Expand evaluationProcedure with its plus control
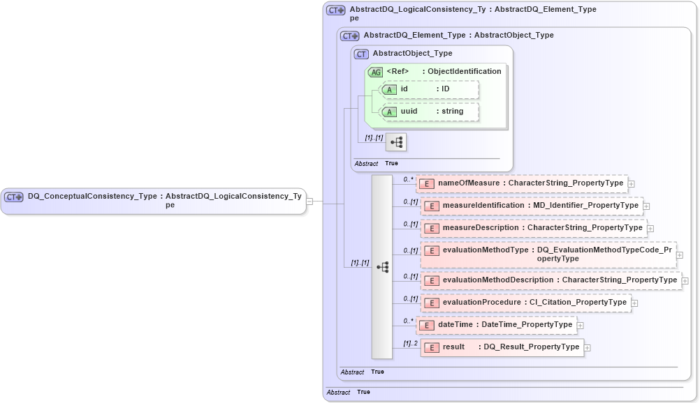The height and width of the screenshot is (403, 700). click(x=634, y=303)
